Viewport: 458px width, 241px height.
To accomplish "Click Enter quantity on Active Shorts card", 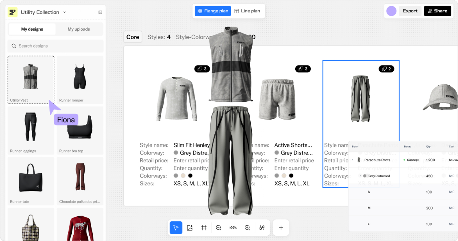I will 292,168.
